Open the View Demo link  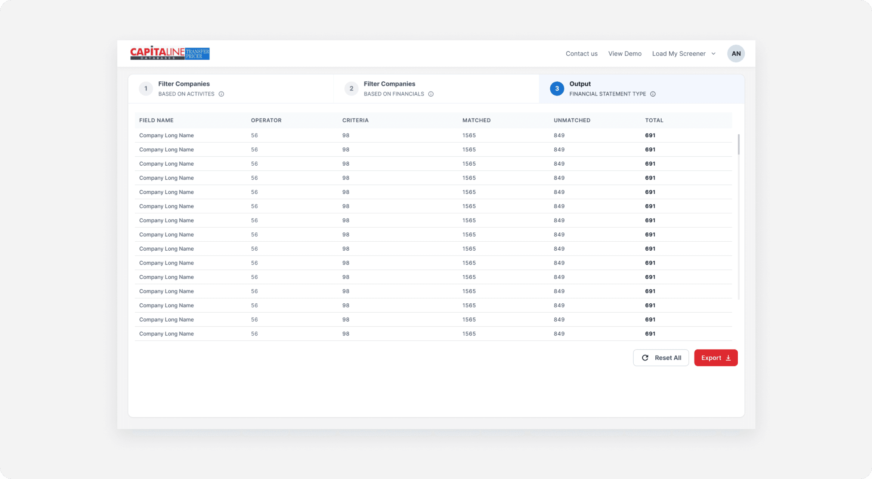(x=625, y=54)
